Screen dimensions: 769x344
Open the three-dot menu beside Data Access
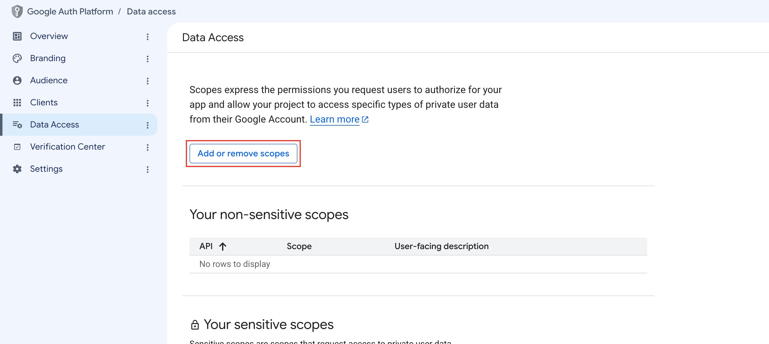click(x=148, y=125)
